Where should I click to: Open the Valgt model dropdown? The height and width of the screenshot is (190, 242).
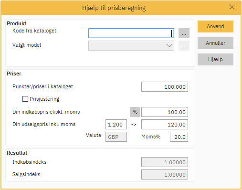[x=131, y=46]
